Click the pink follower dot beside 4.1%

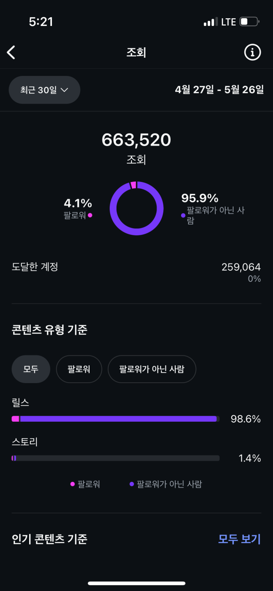point(90,215)
